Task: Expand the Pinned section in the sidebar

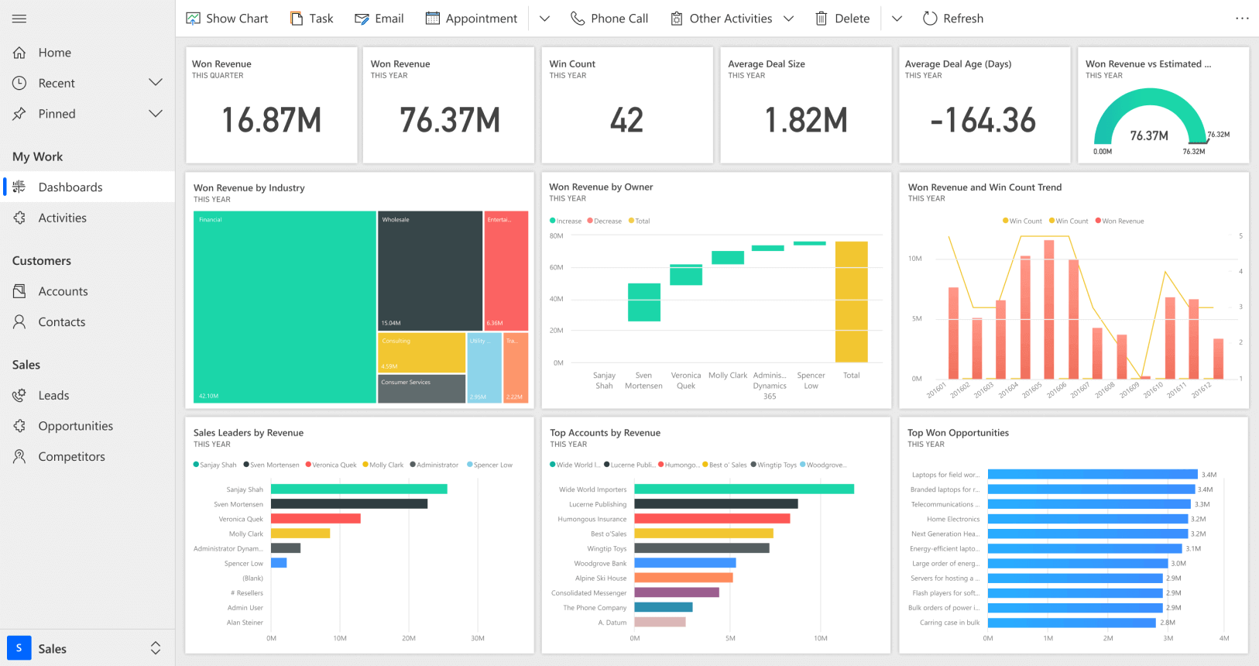Action: (x=156, y=114)
